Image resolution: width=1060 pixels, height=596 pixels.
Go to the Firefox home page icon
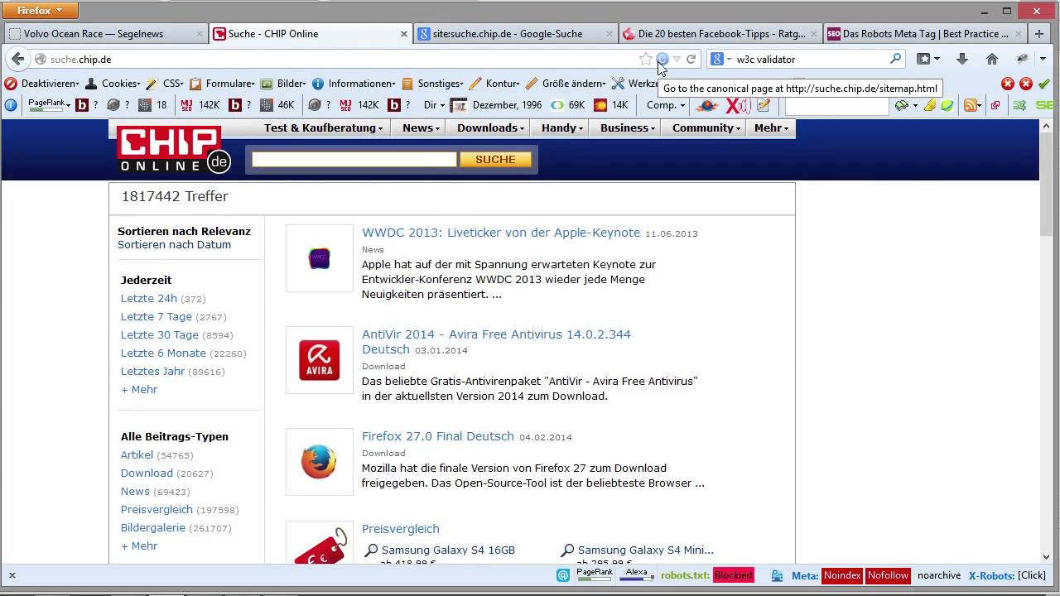pos(992,59)
